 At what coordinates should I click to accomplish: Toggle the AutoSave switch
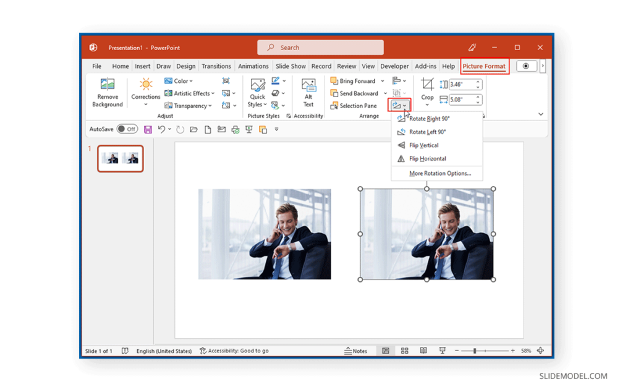coord(127,129)
